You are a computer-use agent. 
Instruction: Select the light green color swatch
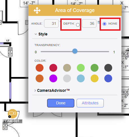point(81,68)
